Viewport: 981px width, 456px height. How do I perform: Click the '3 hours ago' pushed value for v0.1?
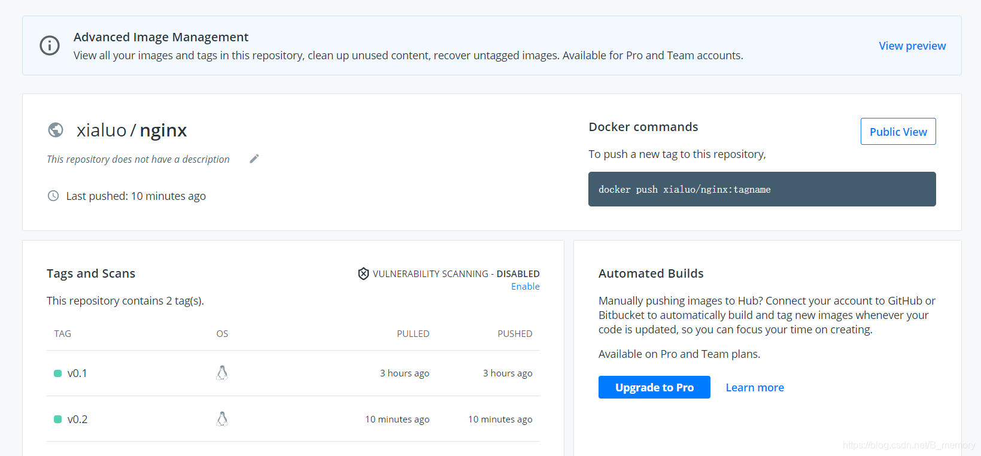click(x=508, y=373)
